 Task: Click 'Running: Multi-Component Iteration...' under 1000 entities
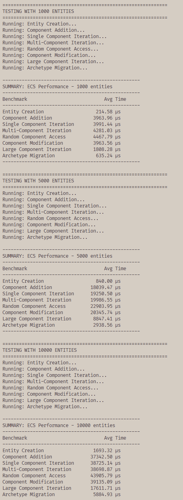pos(53,43)
